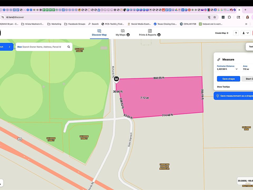The height and width of the screenshot is (190, 253).
Task: Click the id. map pin marker
Action: tap(116, 79)
